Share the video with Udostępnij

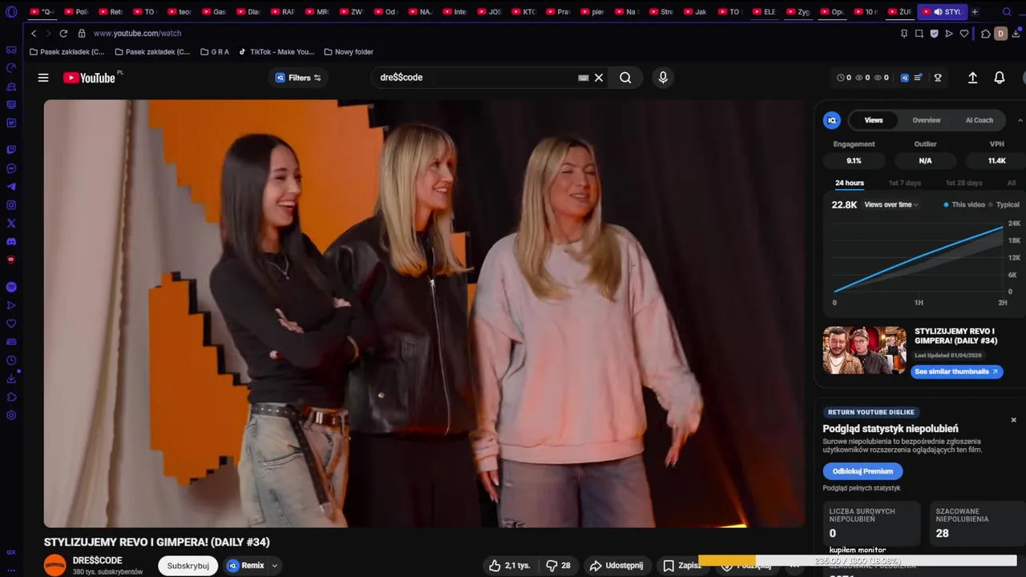click(x=616, y=565)
